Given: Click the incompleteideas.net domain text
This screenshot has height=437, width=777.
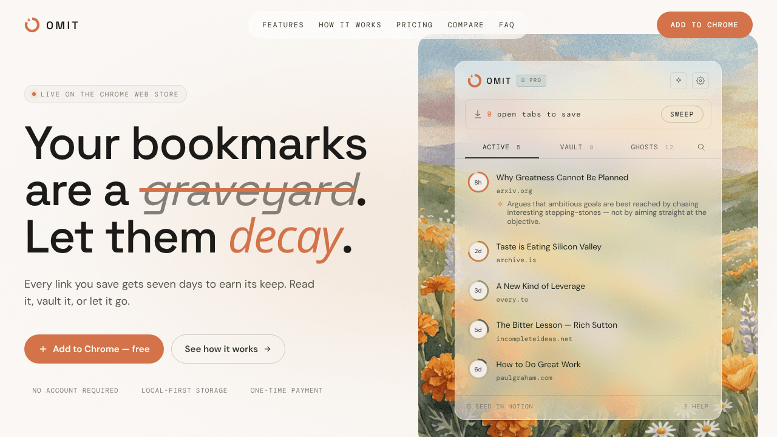Looking at the screenshot, I should (x=534, y=339).
